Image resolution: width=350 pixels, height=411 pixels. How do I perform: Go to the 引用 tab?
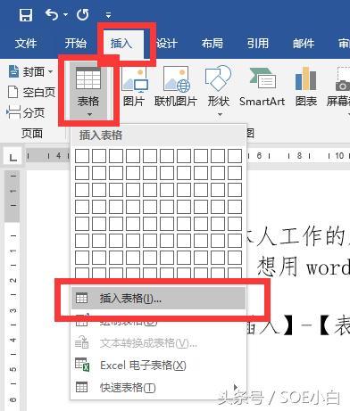pos(258,44)
